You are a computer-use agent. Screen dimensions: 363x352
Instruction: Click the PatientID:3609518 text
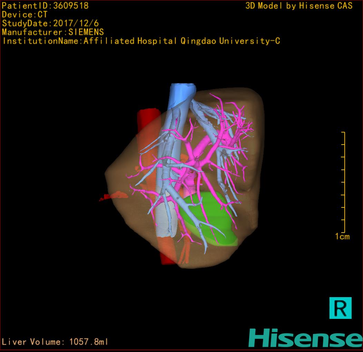45,6
